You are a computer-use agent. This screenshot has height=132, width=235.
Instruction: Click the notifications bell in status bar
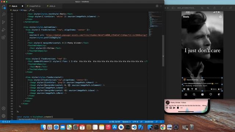[x=161, y=122]
